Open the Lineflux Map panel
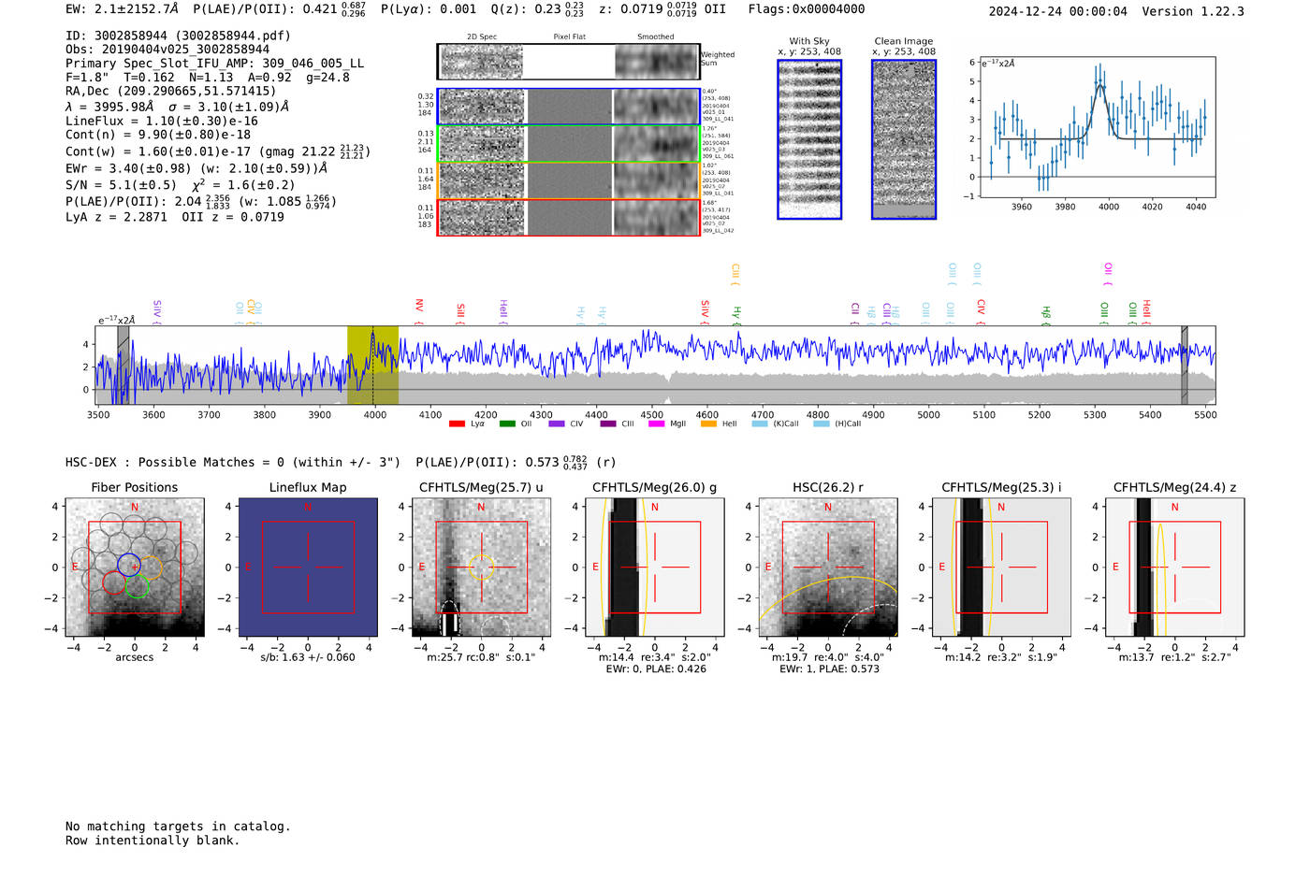 [x=308, y=568]
